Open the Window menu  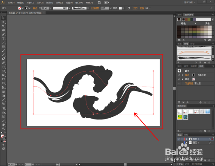[79, 3]
